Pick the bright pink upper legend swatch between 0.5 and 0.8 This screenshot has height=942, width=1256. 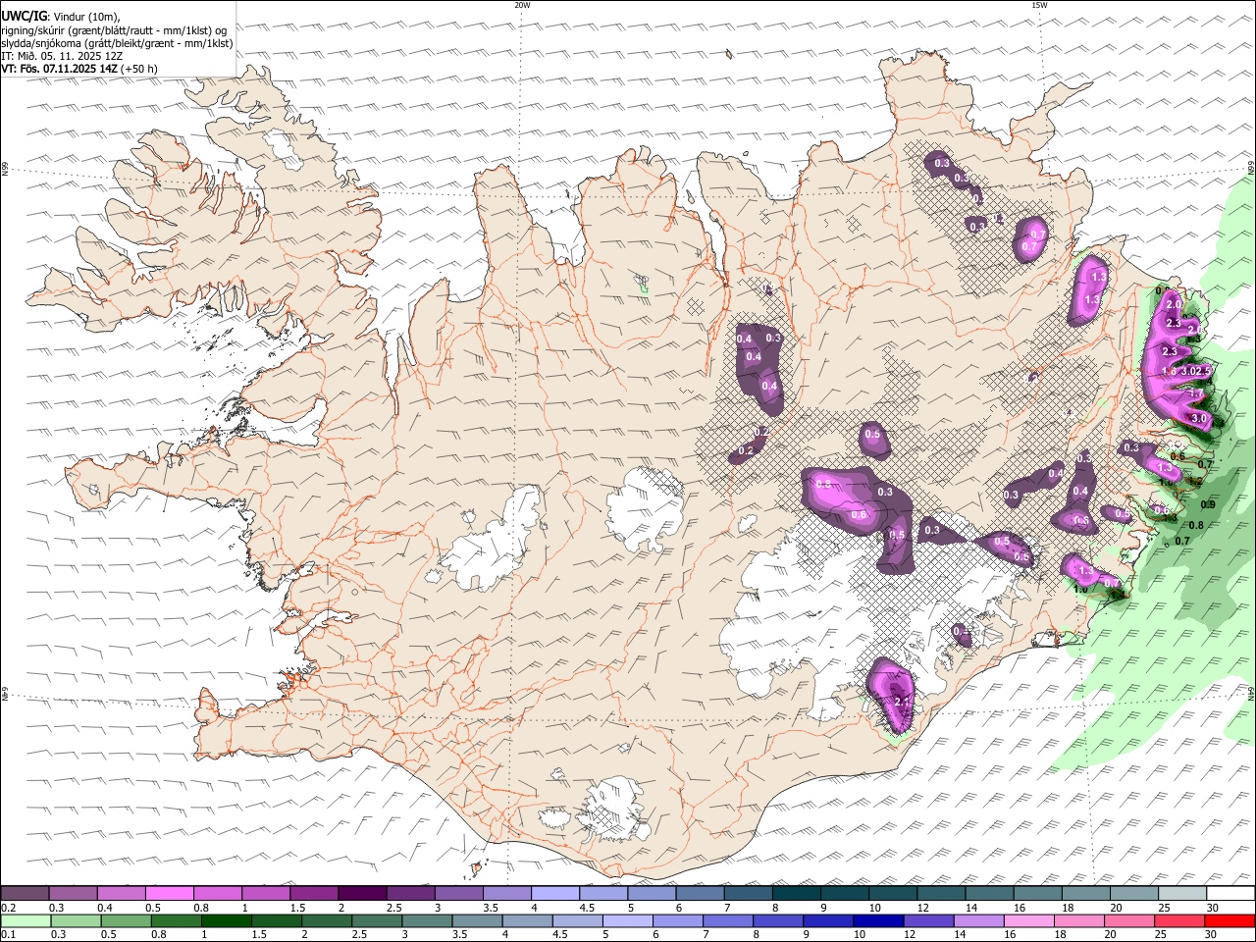tap(170, 893)
